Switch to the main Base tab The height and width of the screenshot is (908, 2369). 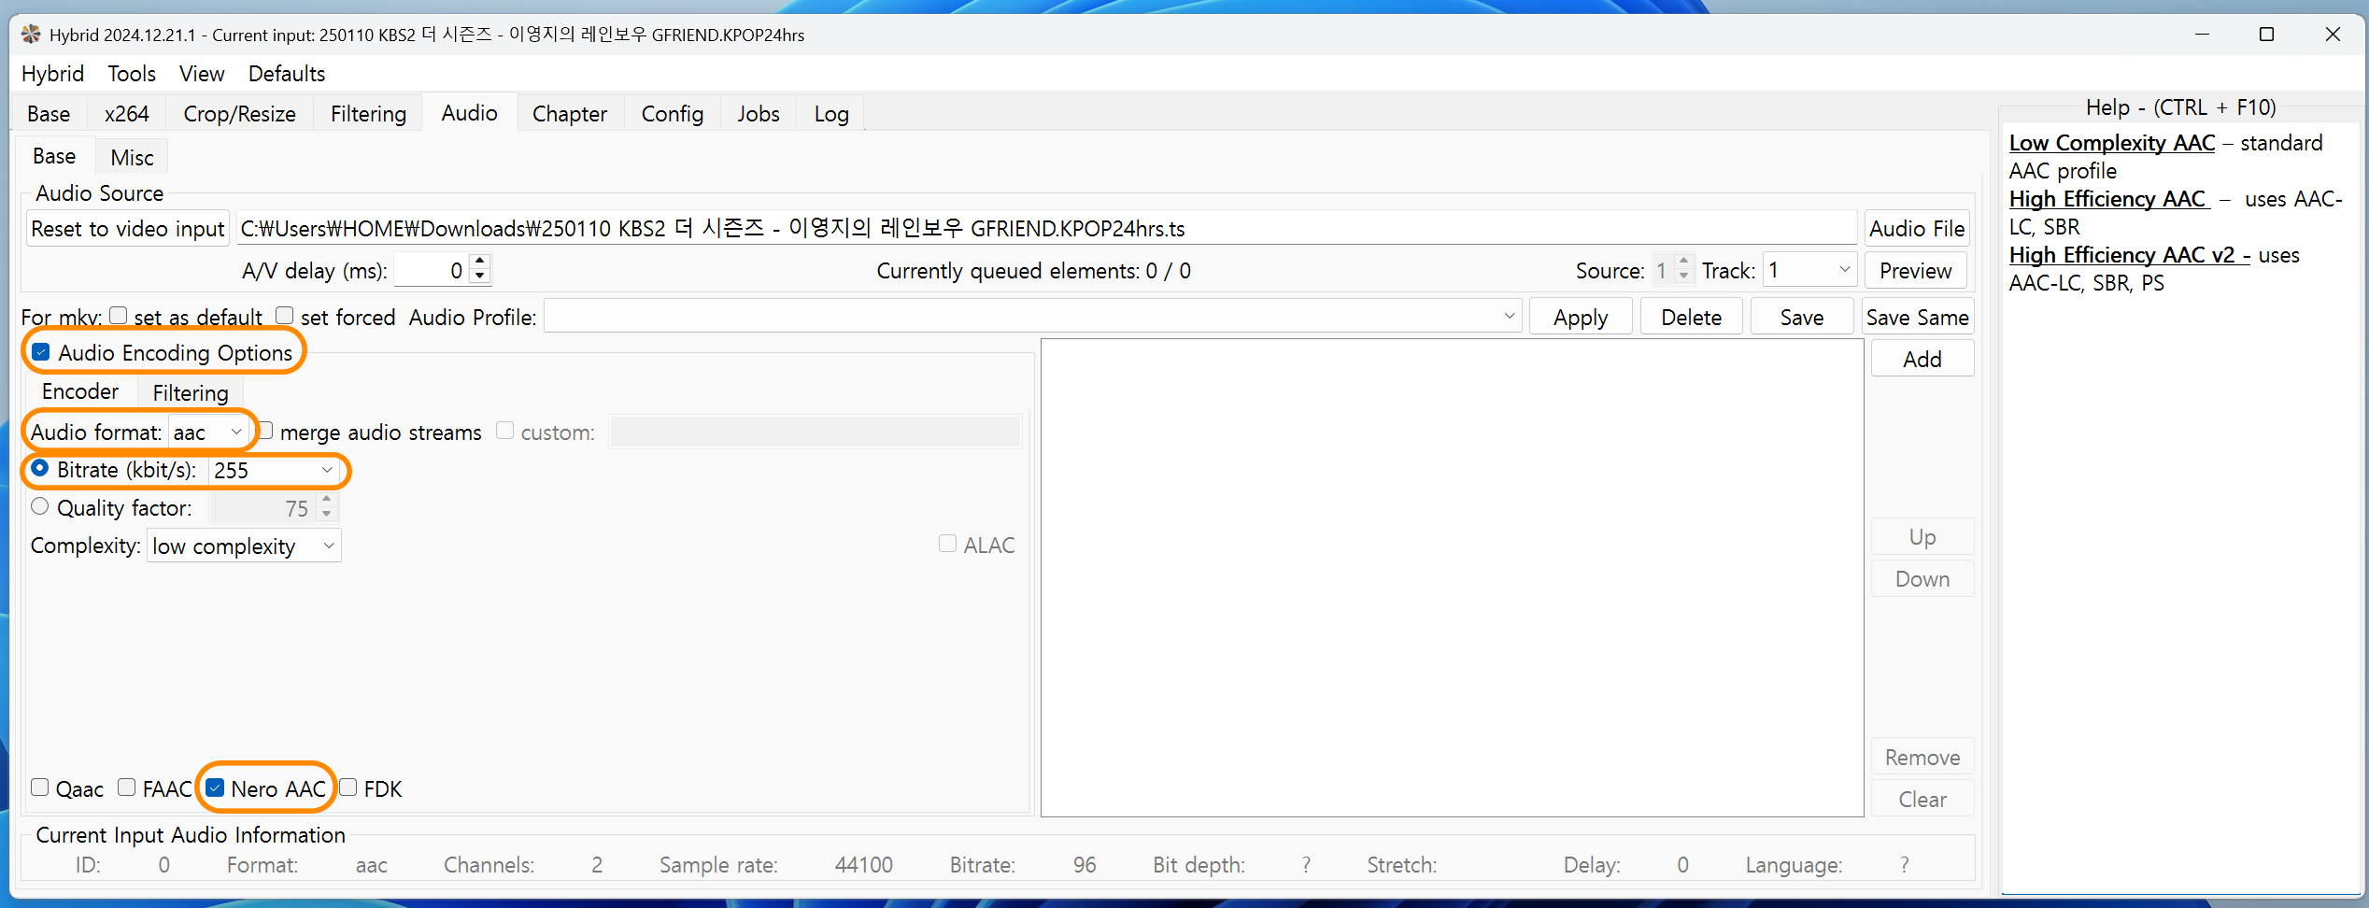(x=49, y=114)
